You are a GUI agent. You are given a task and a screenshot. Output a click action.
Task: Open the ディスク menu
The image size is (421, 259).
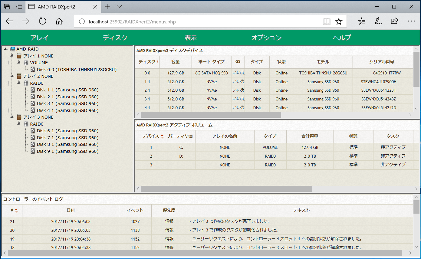point(115,38)
